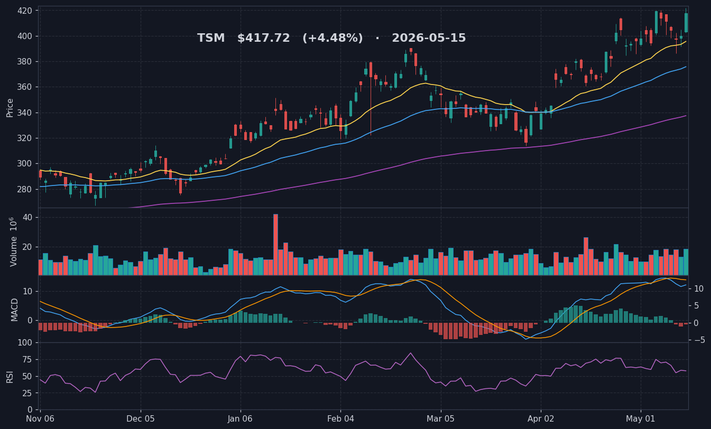Click the Dec 05 date label
Screen dimensions: 711x429
click(x=141, y=418)
